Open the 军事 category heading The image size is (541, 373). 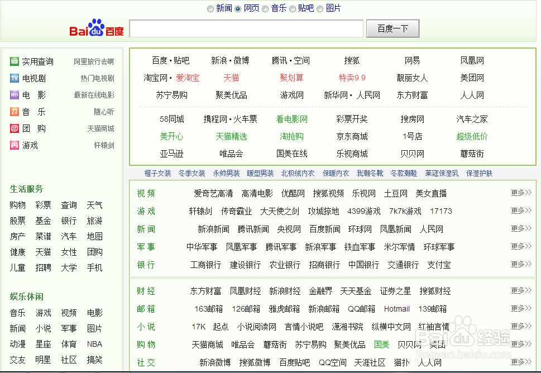(x=146, y=247)
